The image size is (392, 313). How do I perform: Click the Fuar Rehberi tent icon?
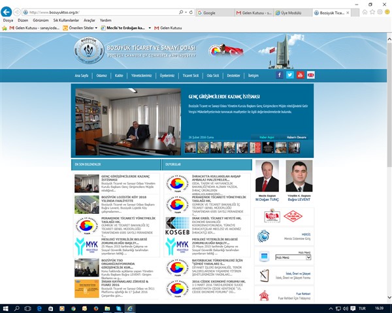pyautogui.click(x=264, y=295)
